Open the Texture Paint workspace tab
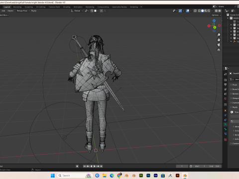239x179 pixels. (x=54, y=7)
